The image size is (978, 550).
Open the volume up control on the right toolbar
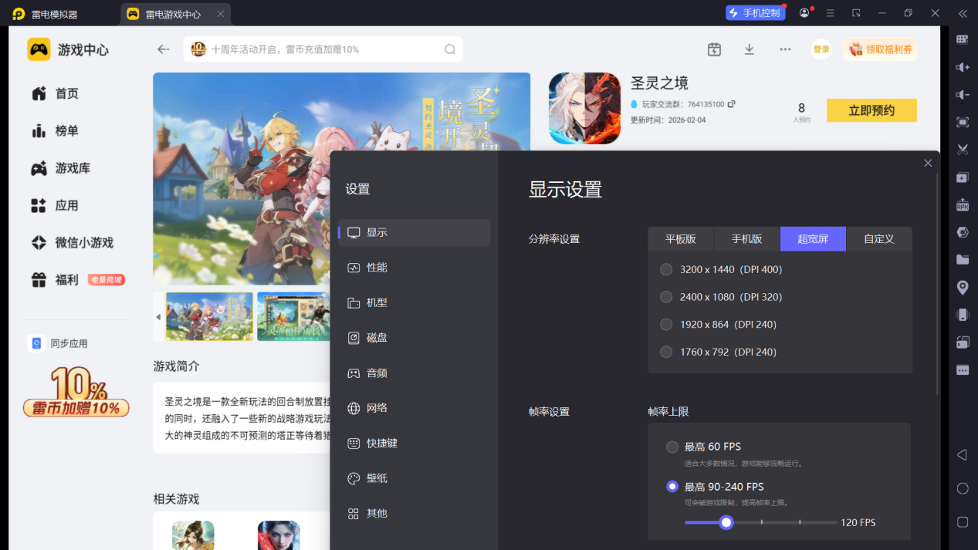[x=961, y=67]
